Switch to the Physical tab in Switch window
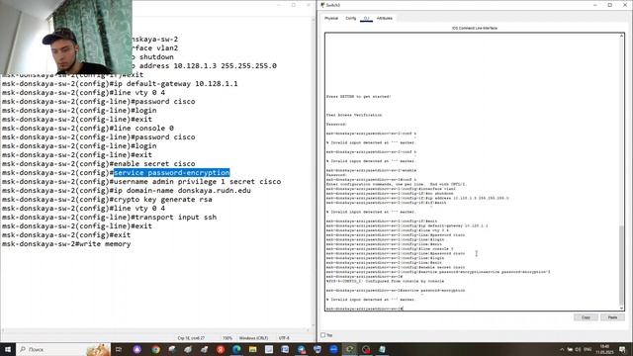Screen dimensions: 633x356 [x=331, y=18]
